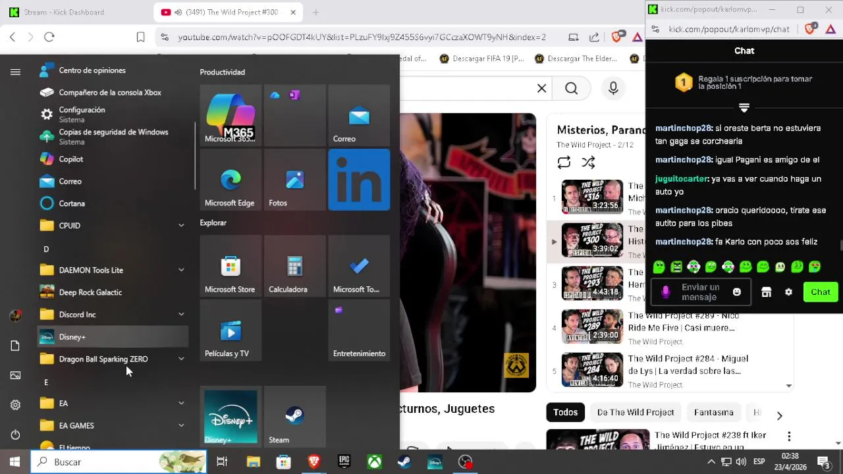
Task: Open the LinkedIn tile
Action: click(359, 180)
